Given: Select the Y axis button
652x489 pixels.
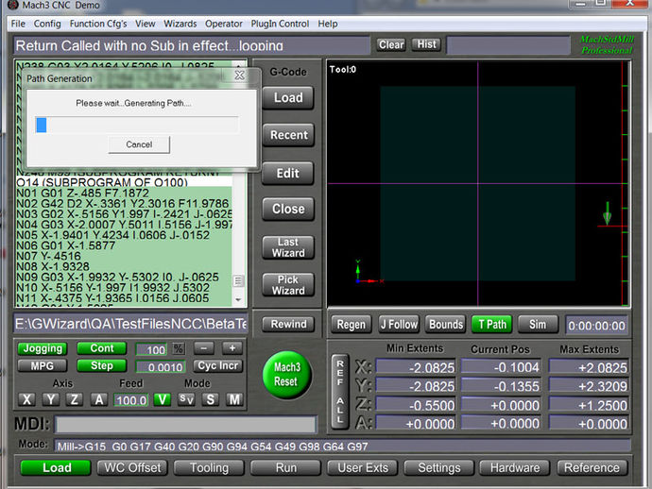Looking at the screenshot, I should pos(51,399).
